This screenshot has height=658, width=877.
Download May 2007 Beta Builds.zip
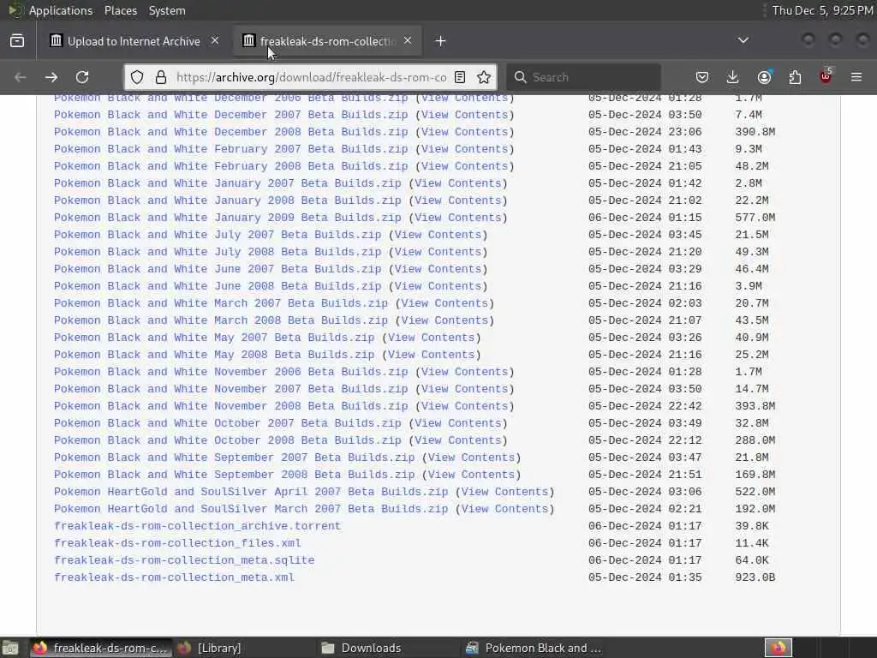coord(213,338)
